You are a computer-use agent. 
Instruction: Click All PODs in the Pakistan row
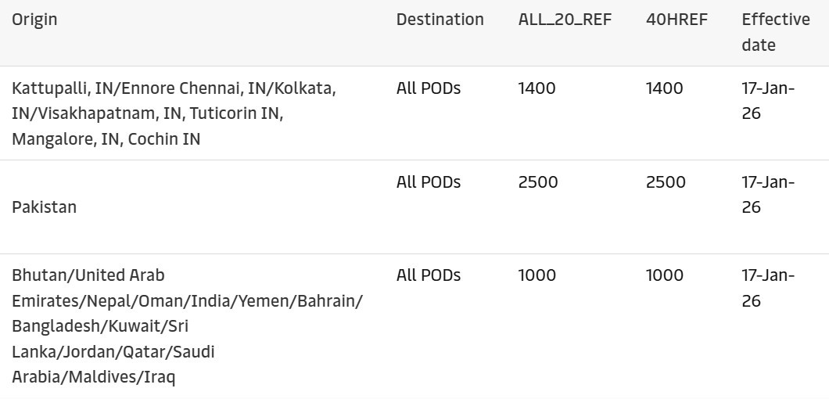[429, 182]
